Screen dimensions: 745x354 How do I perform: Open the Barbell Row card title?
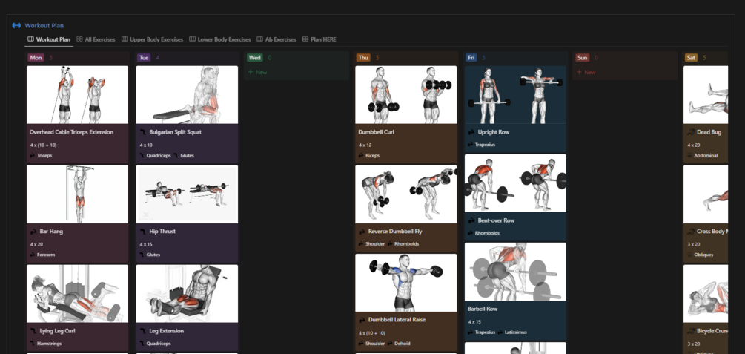click(483, 309)
